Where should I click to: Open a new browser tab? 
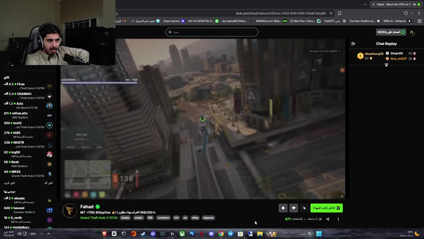tap(365, 4)
